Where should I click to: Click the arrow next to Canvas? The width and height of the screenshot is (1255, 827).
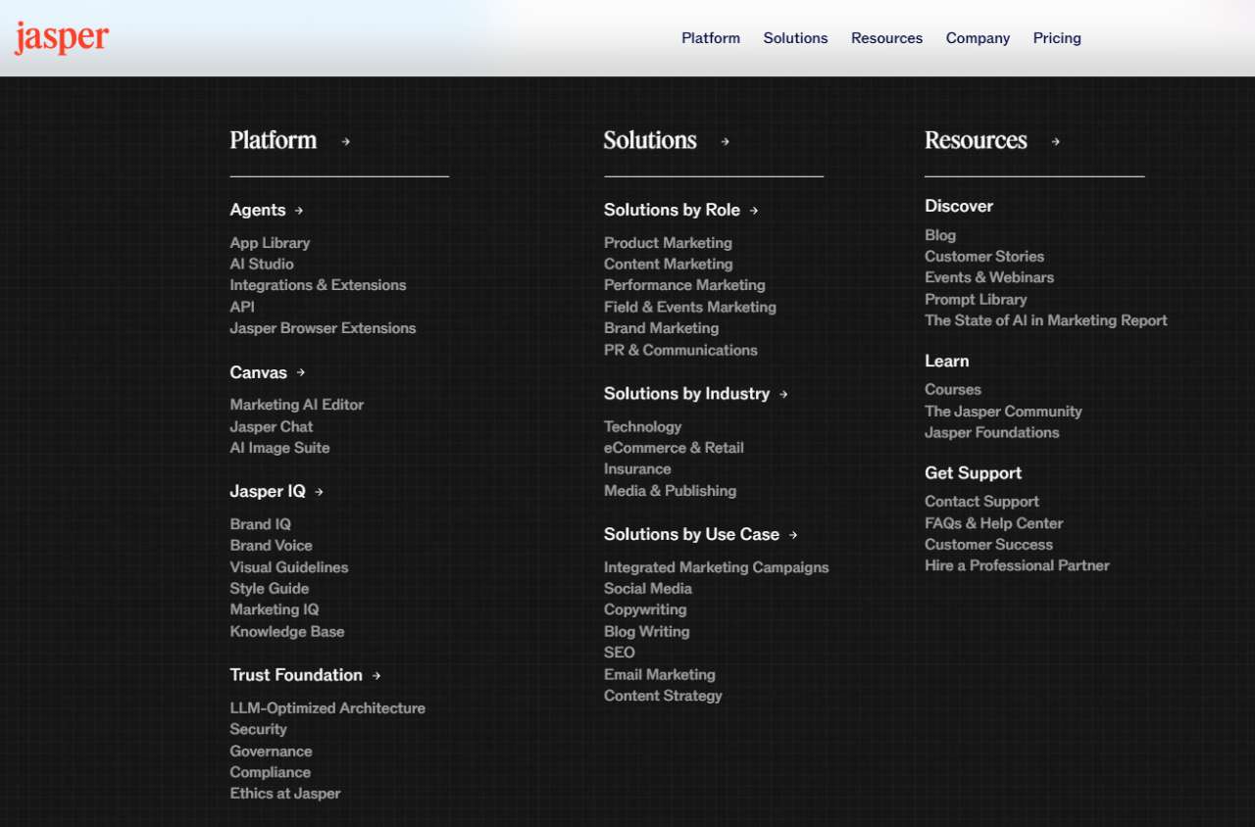(298, 372)
